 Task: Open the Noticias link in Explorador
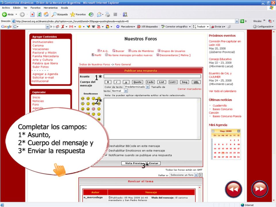[38, 101]
